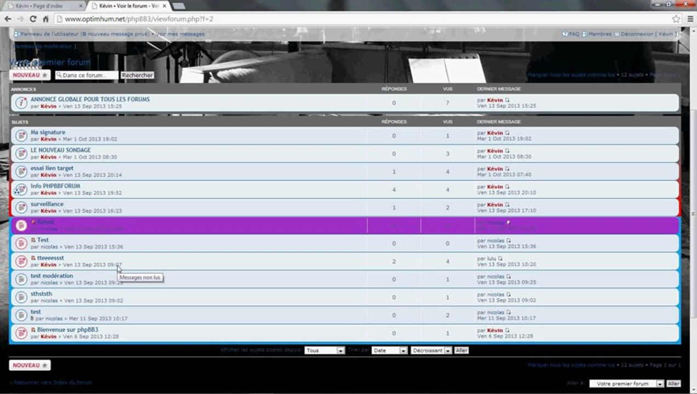Click the browser address bar
The height and width of the screenshot is (394, 697).
click(362, 19)
